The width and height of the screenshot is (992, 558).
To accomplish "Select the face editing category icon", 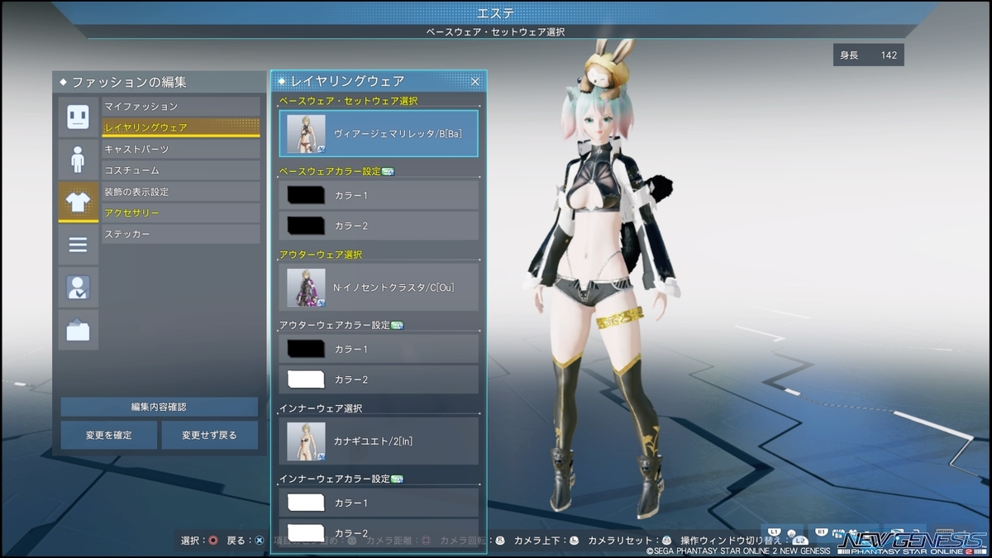I will [x=78, y=117].
